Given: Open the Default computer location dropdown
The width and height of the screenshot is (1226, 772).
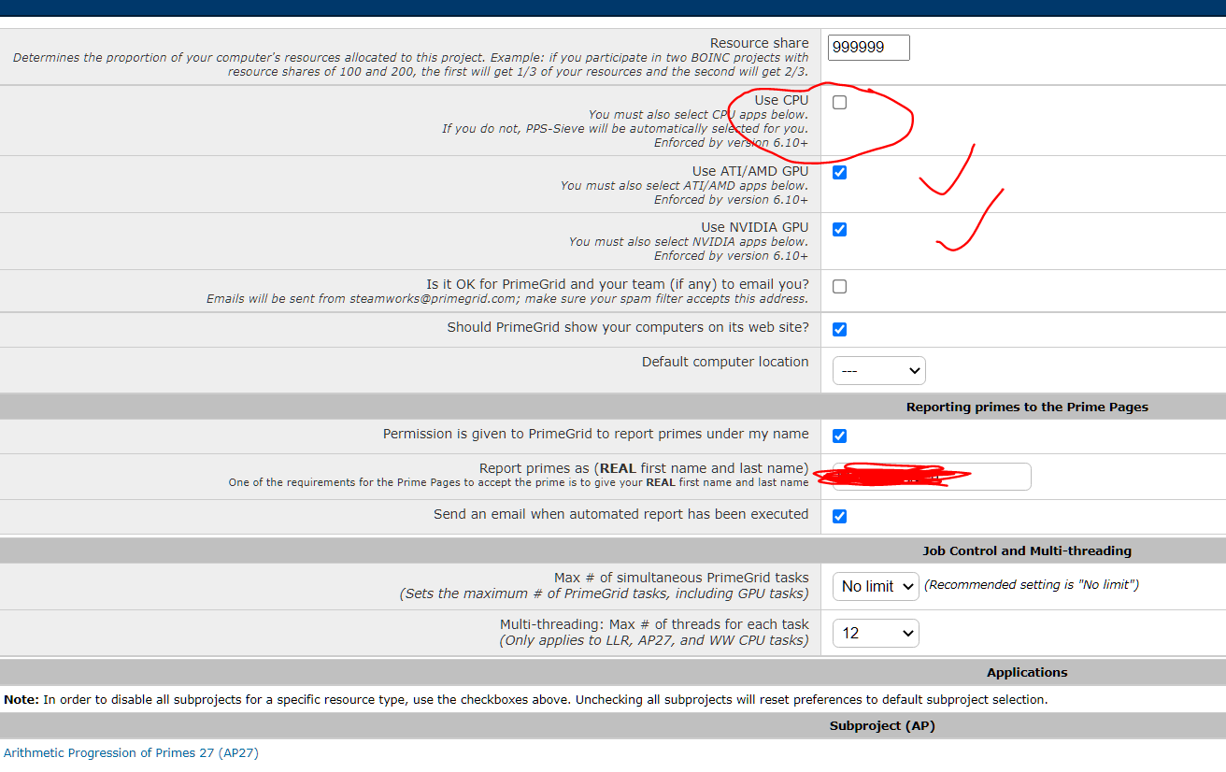Looking at the screenshot, I should (x=878, y=370).
